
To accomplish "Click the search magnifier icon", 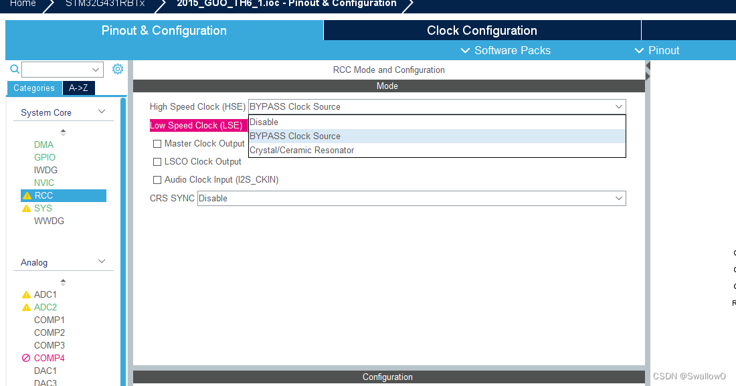I will (x=14, y=69).
